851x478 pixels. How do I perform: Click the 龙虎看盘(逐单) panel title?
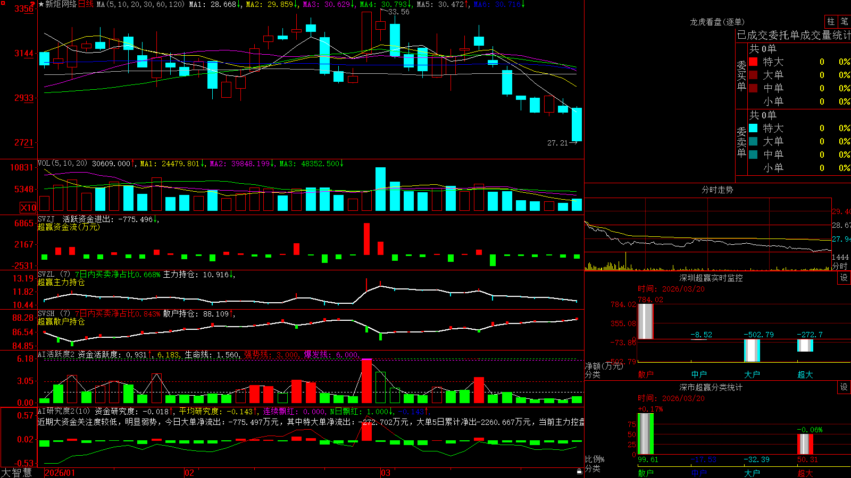click(x=717, y=22)
